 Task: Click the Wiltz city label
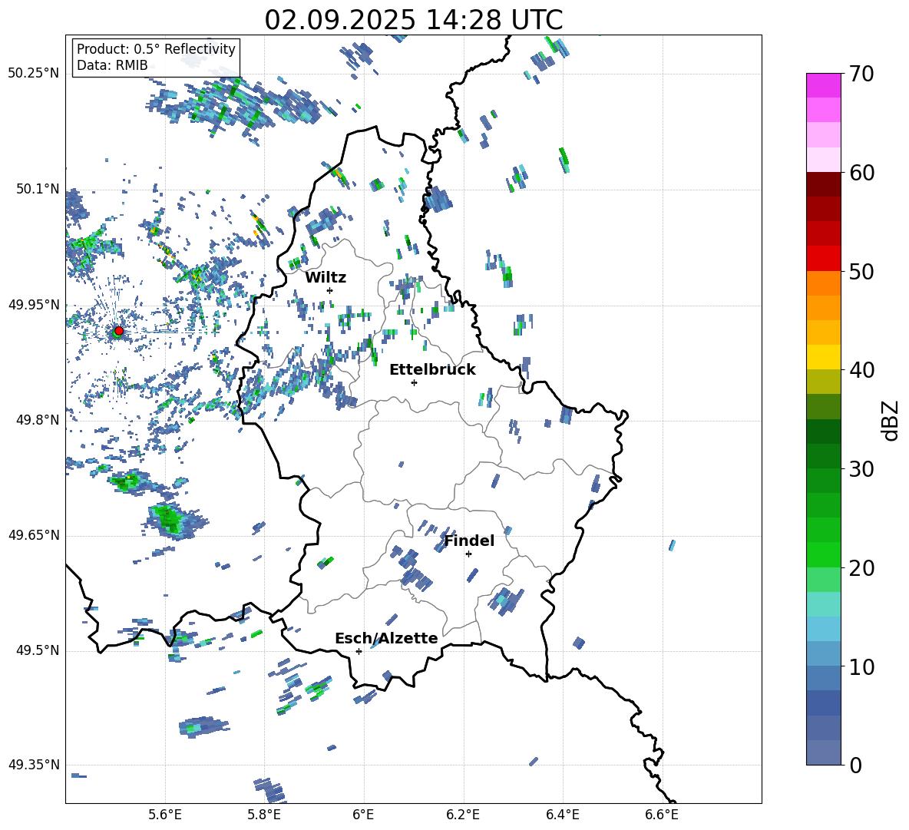click(326, 278)
